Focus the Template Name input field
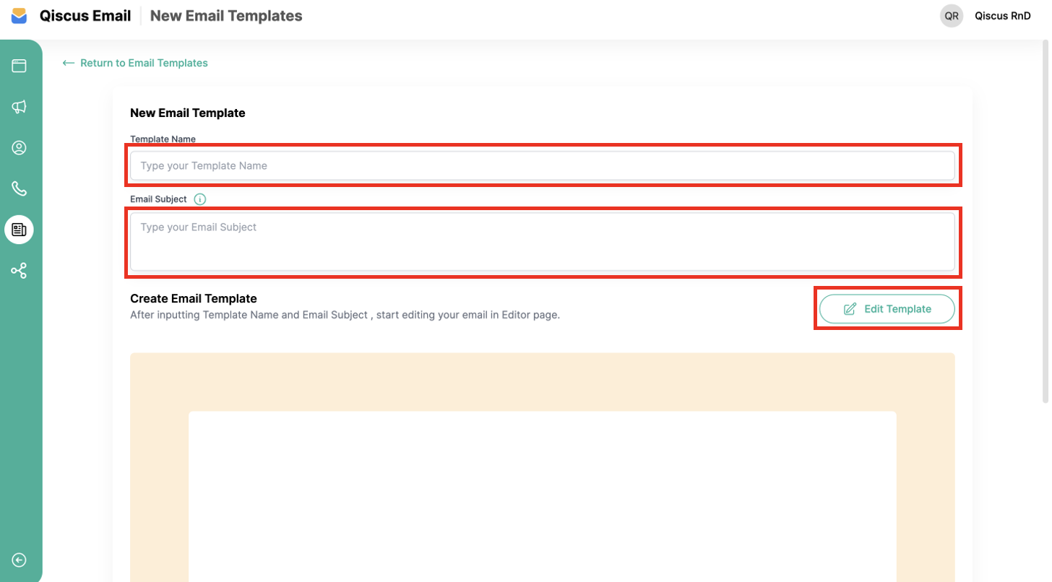Viewport: 1052px width, 582px height. coord(542,166)
